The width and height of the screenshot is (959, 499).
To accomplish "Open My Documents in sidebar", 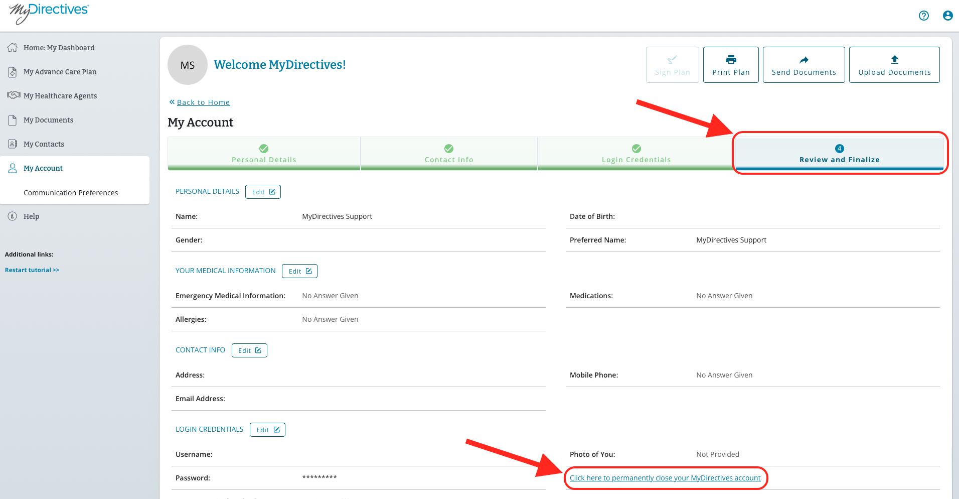I will tap(48, 120).
